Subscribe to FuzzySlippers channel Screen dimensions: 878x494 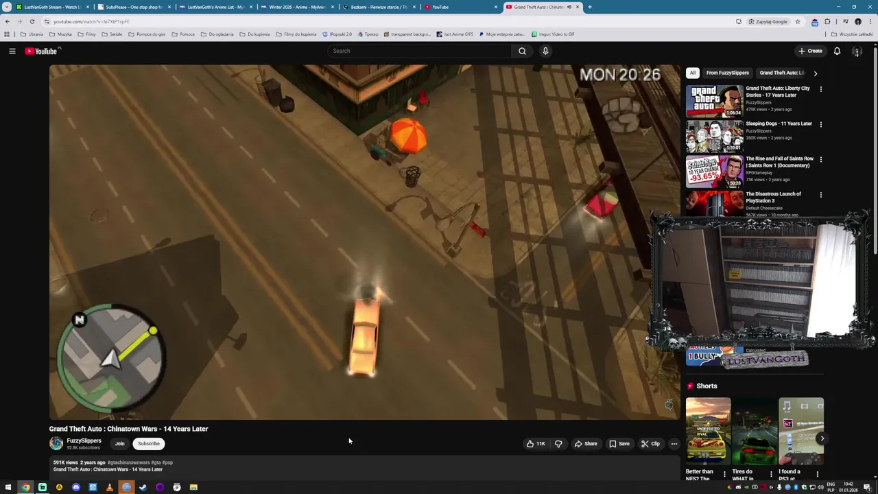click(x=148, y=444)
